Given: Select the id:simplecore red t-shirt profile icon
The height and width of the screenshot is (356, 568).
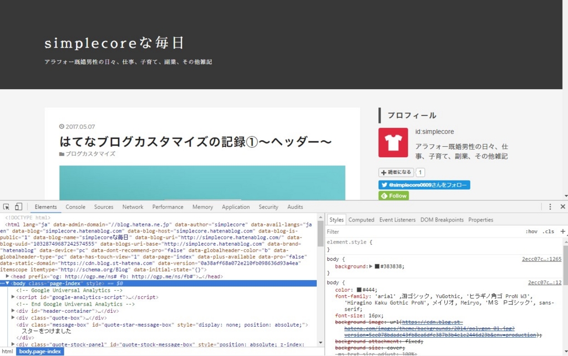Looking at the screenshot, I should click(x=393, y=143).
